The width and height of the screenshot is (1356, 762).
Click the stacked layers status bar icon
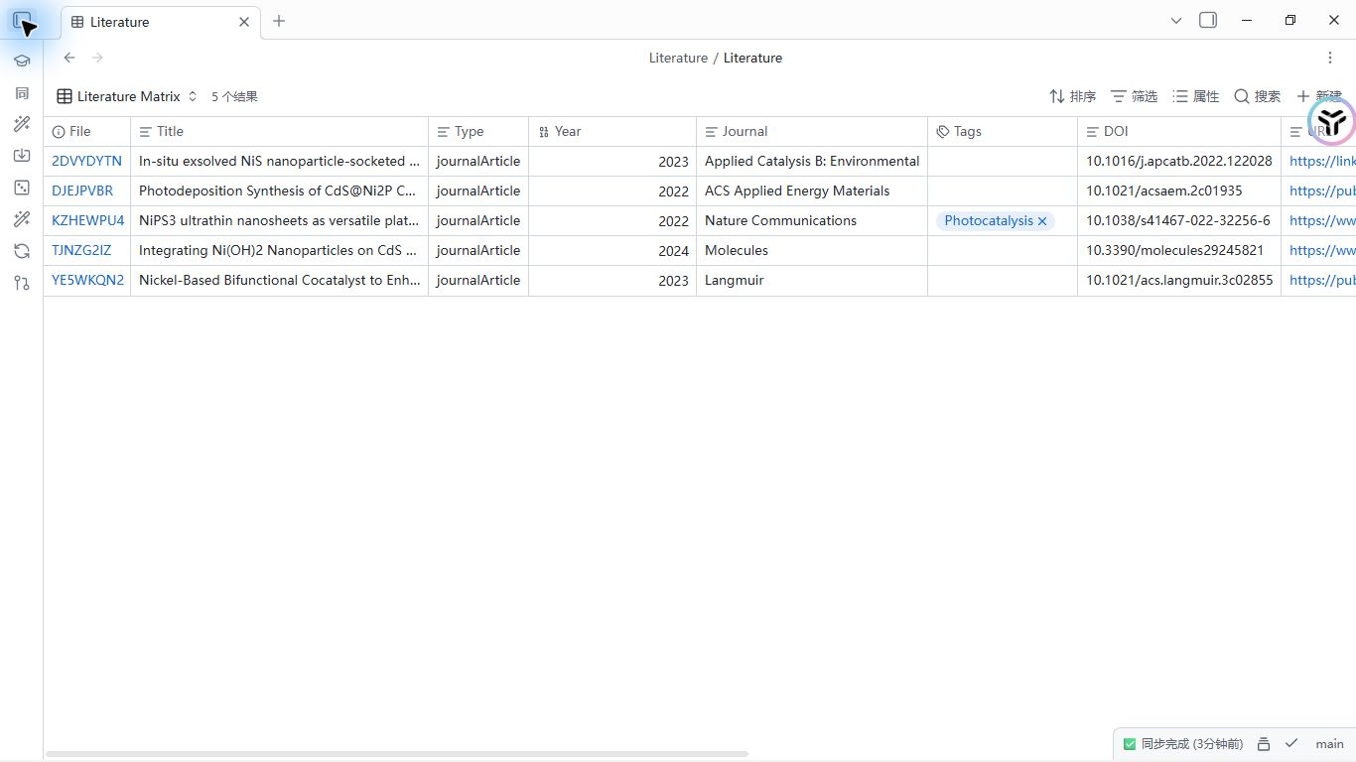pyautogui.click(x=1264, y=743)
